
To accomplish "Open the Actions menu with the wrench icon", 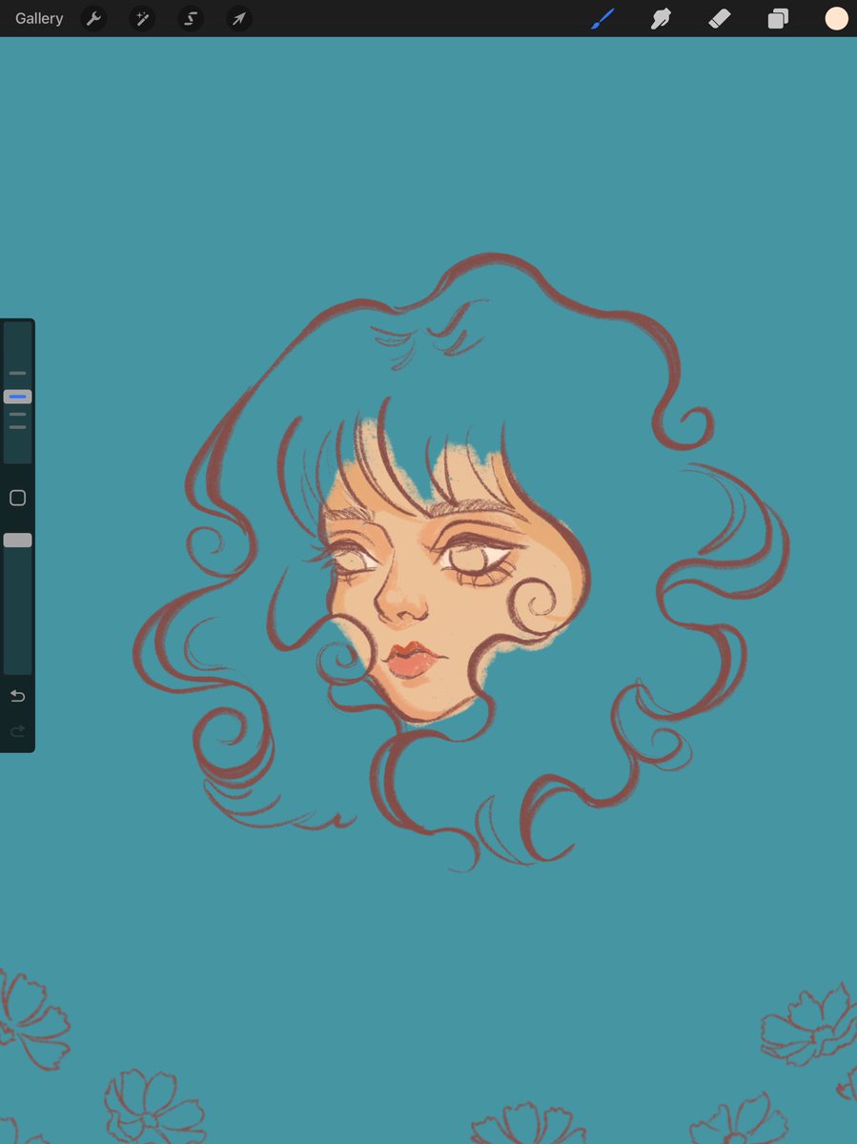I will click(93, 18).
